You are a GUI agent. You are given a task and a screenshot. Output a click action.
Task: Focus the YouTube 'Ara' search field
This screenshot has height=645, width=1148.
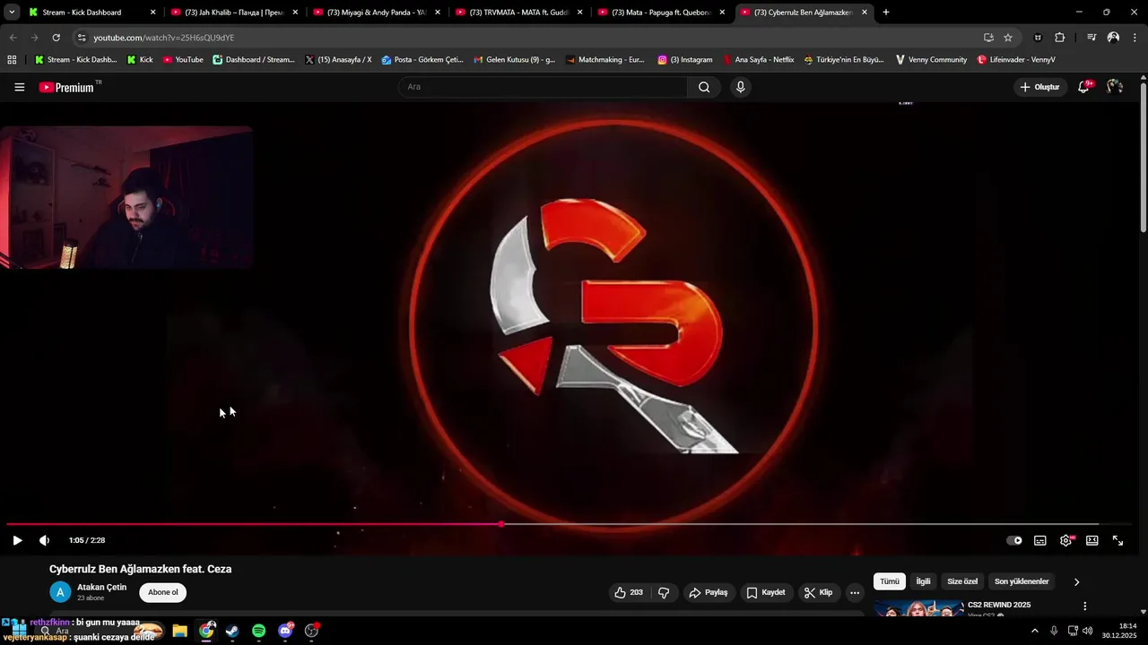pyautogui.click(x=544, y=87)
